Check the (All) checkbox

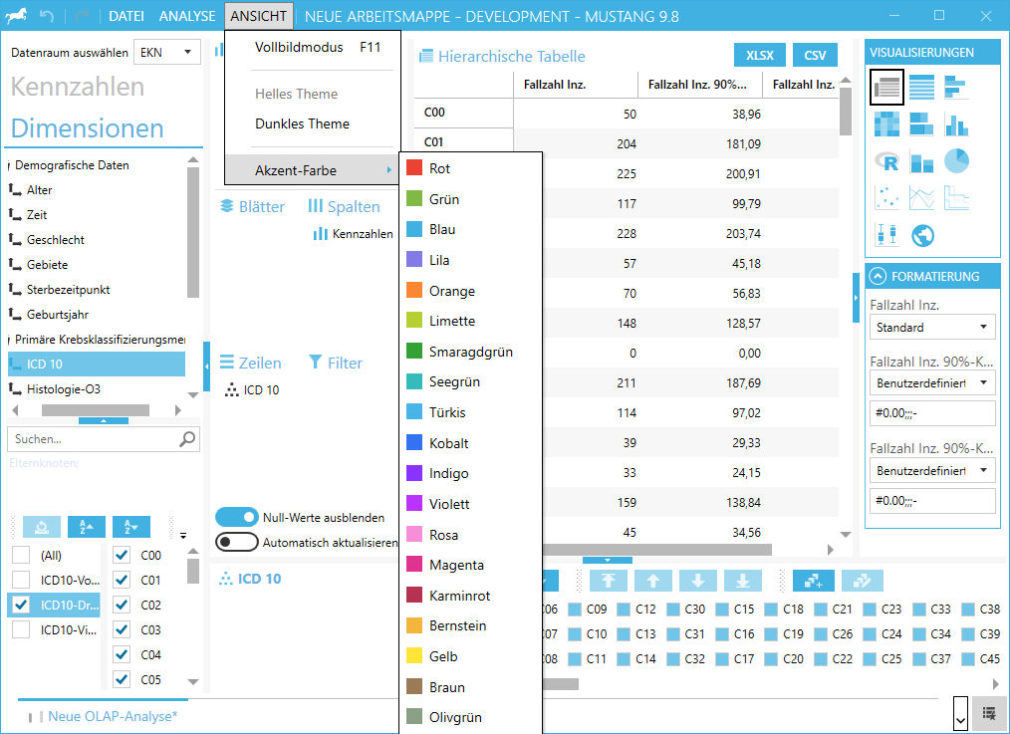(21, 555)
